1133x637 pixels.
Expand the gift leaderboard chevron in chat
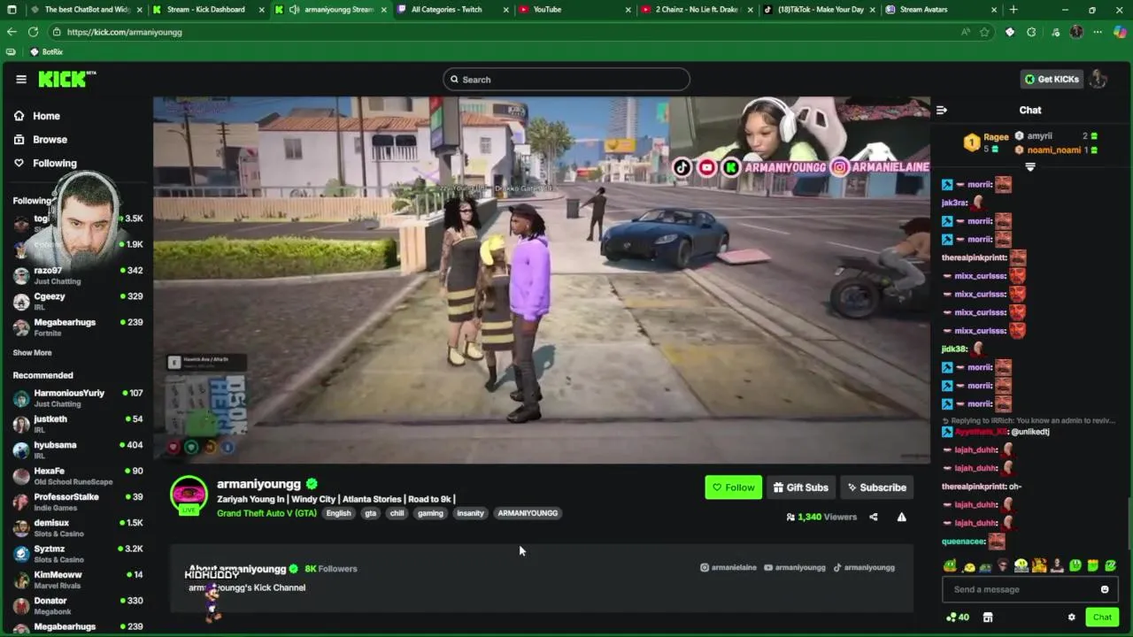1030,167
